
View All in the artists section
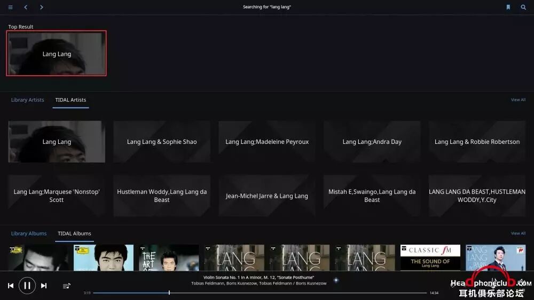[x=518, y=100]
